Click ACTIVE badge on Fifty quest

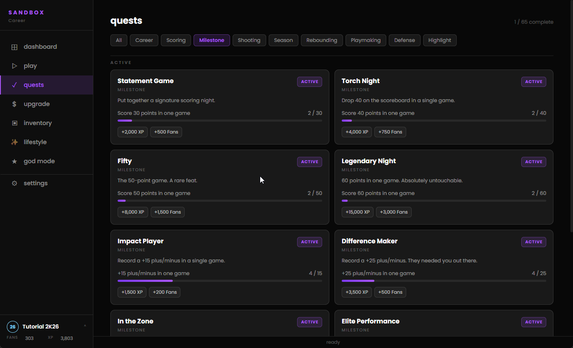pos(309,162)
